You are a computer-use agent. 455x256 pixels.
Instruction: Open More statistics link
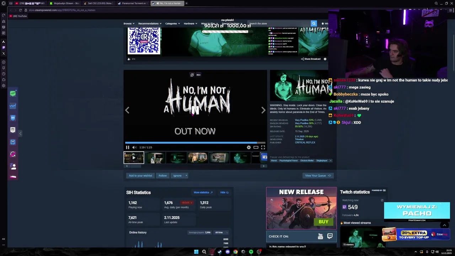coord(203,192)
